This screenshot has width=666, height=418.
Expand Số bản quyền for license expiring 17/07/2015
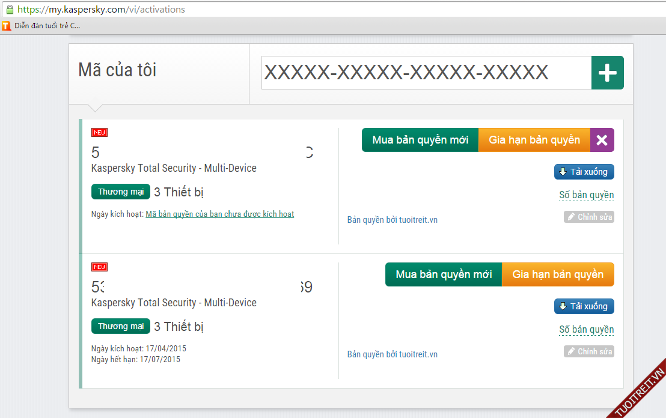(586, 330)
